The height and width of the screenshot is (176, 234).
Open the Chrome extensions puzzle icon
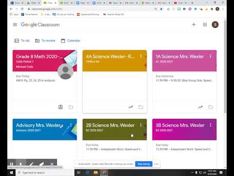point(212,9)
